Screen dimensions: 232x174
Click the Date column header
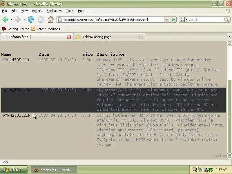[x=44, y=54]
